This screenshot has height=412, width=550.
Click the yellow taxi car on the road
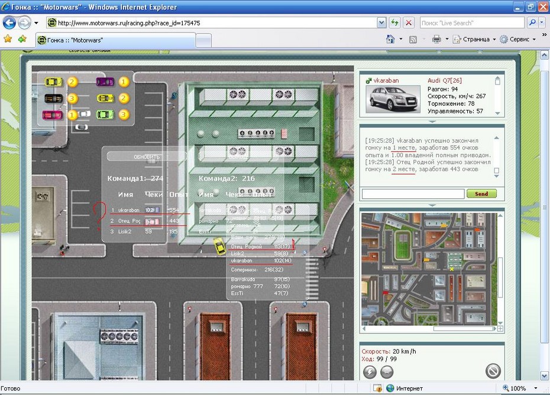point(219,246)
